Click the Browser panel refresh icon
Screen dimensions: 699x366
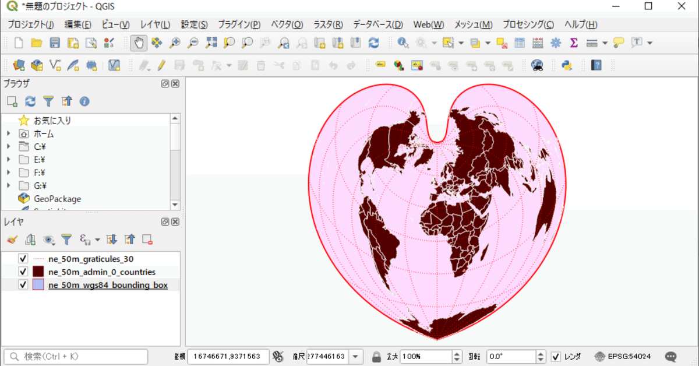pyautogui.click(x=30, y=101)
